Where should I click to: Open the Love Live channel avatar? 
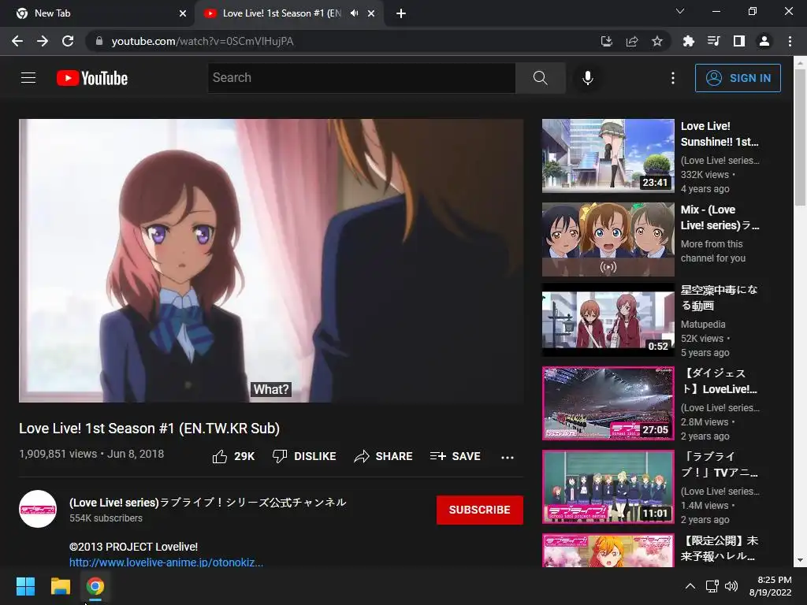(x=38, y=509)
